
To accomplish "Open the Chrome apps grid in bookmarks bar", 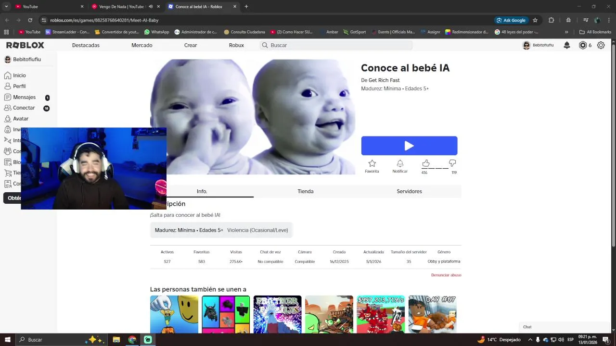I will coord(6,32).
